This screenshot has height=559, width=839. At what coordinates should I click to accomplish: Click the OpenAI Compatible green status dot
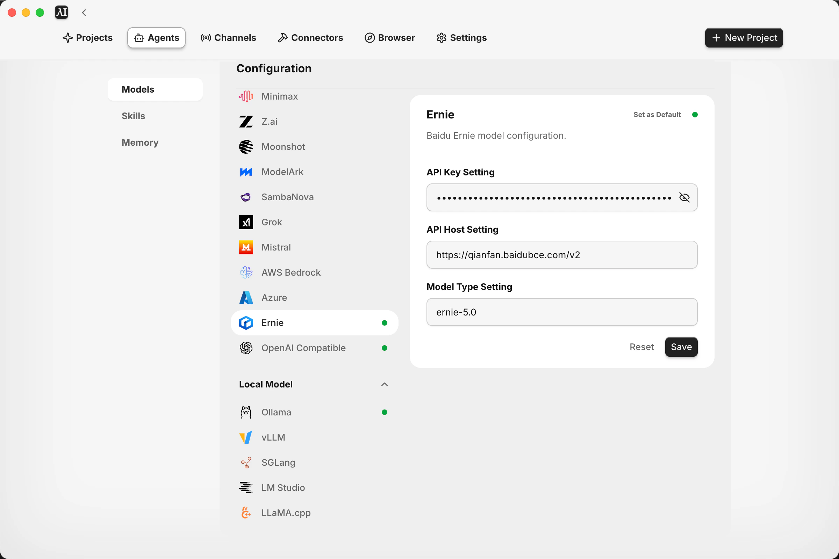(384, 348)
